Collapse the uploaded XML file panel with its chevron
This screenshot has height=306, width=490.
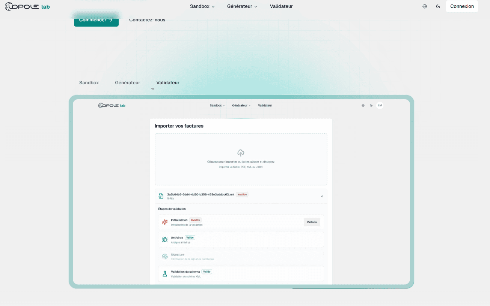click(x=322, y=196)
